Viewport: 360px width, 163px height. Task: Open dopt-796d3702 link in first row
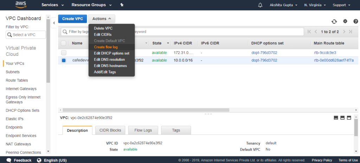[264, 53]
